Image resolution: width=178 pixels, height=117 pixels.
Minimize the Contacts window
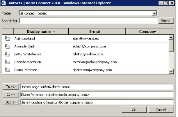point(161,3)
